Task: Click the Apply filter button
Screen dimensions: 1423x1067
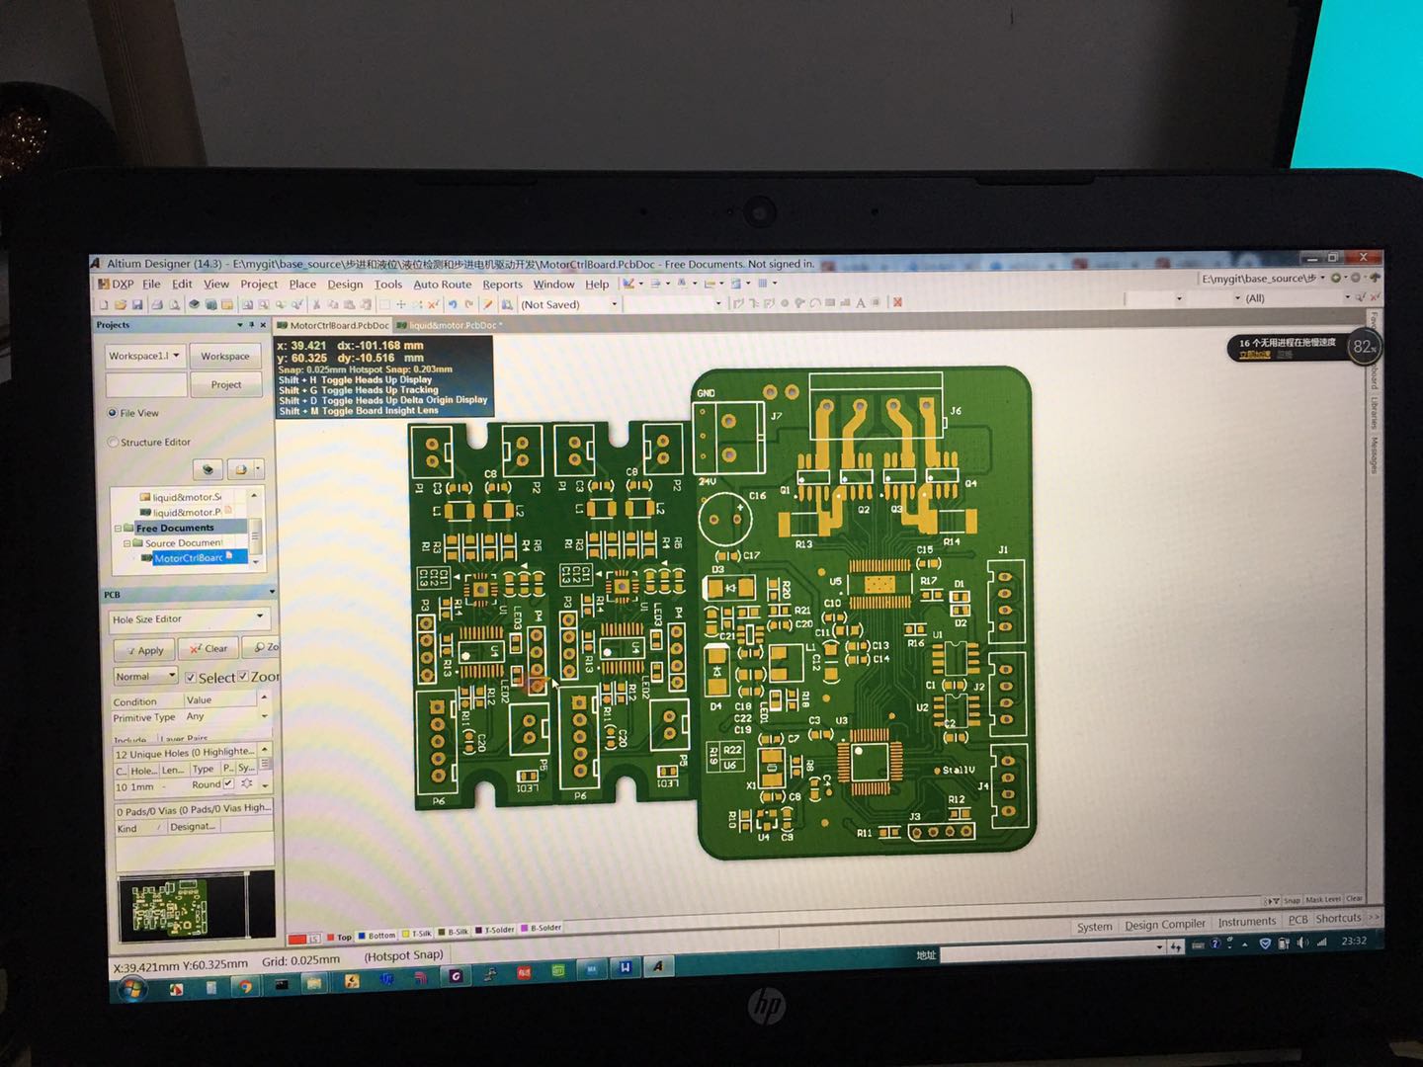Action: (144, 650)
